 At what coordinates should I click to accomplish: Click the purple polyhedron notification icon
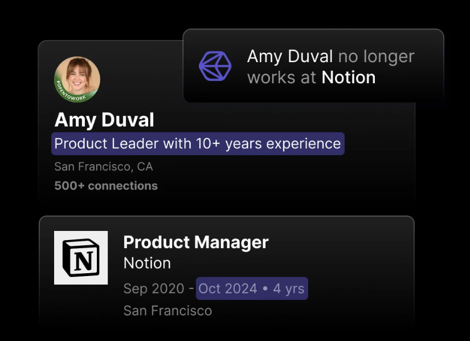215,66
